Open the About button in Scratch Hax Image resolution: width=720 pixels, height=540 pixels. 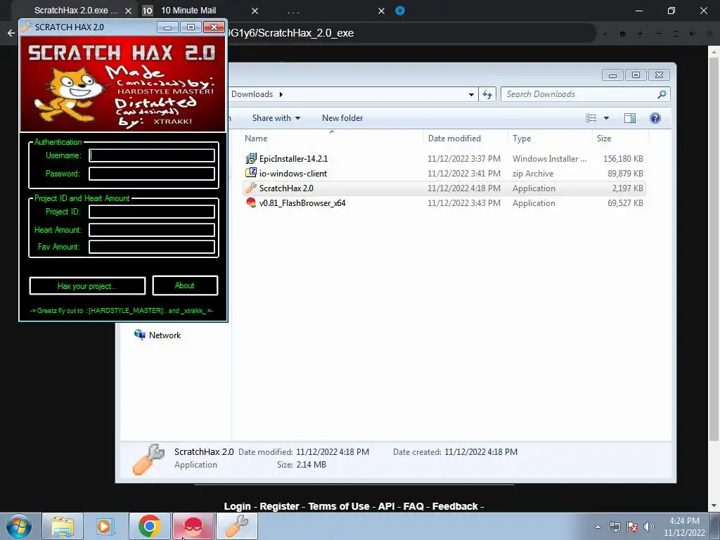(x=185, y=285)
